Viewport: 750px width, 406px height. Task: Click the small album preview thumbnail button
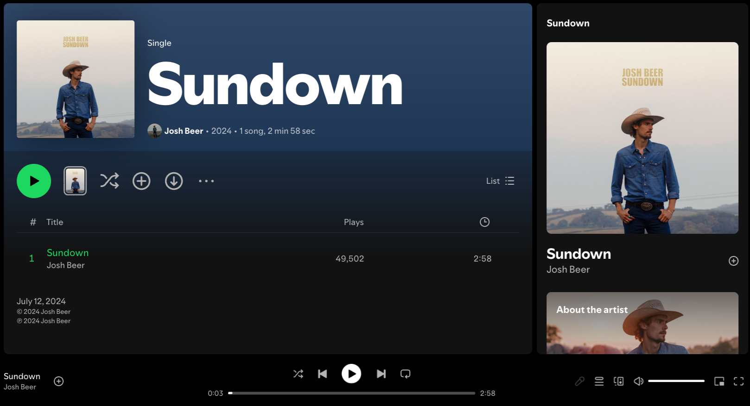pos(75,181)
